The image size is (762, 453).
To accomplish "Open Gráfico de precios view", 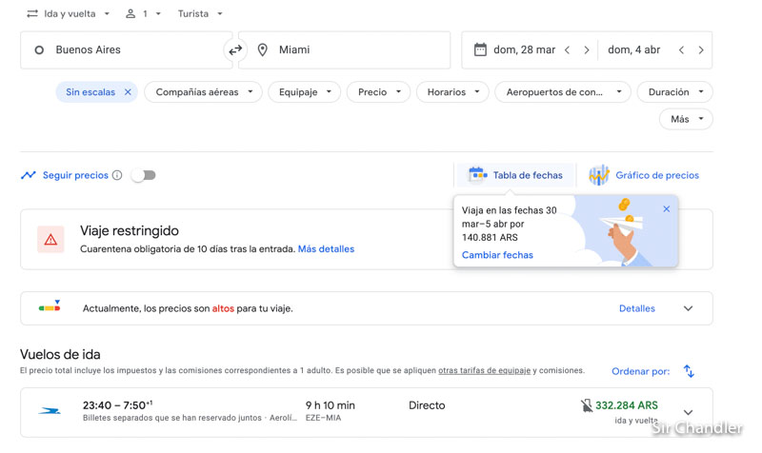I will [x=644, y=175].
